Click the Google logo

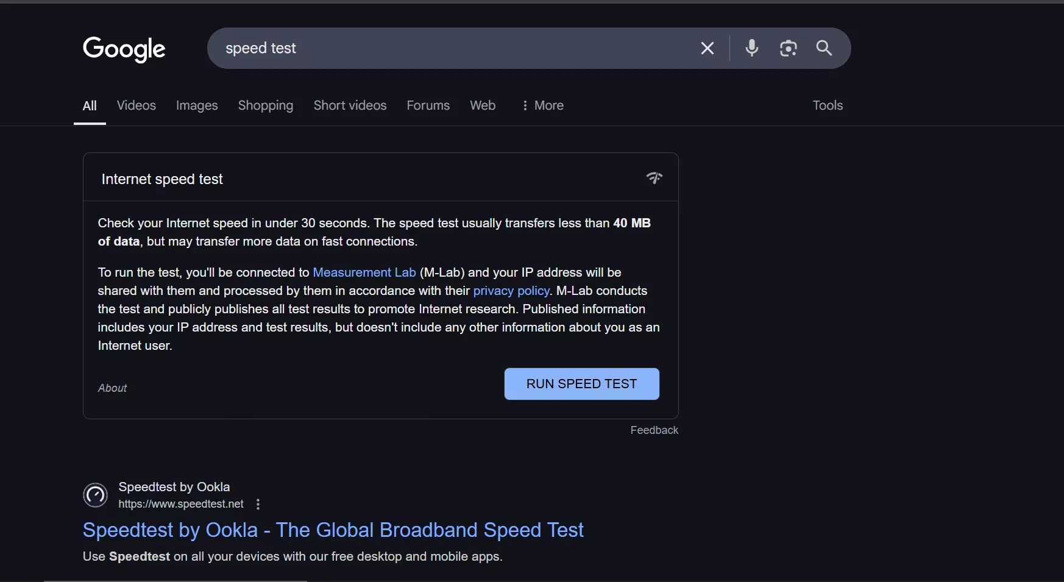pos(124,49)
